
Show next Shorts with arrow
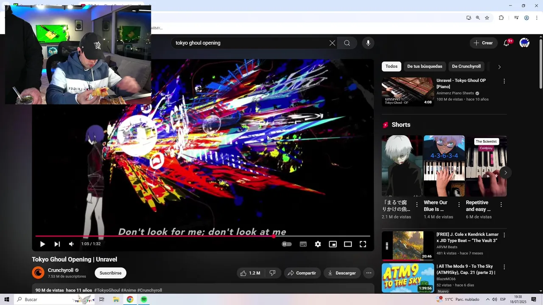coord(505,172)
